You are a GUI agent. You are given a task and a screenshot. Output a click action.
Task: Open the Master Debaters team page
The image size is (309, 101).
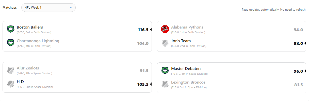186,69
